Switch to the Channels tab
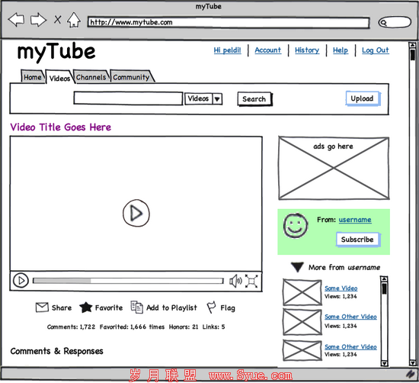The height and width of the screenshot is (383, 419). 91,77
